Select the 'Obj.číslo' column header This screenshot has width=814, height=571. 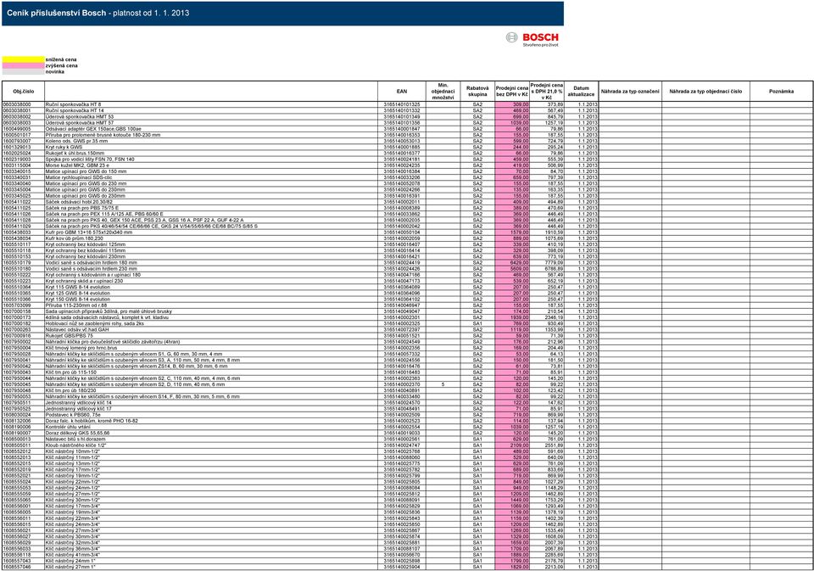coord(24,92)
